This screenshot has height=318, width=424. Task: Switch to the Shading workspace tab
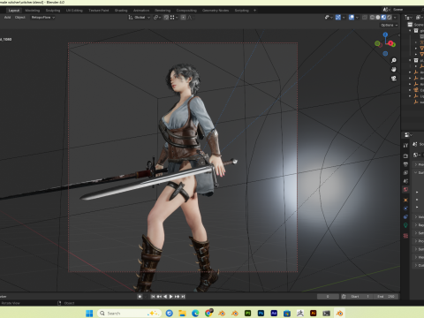[x=121, y=11]
